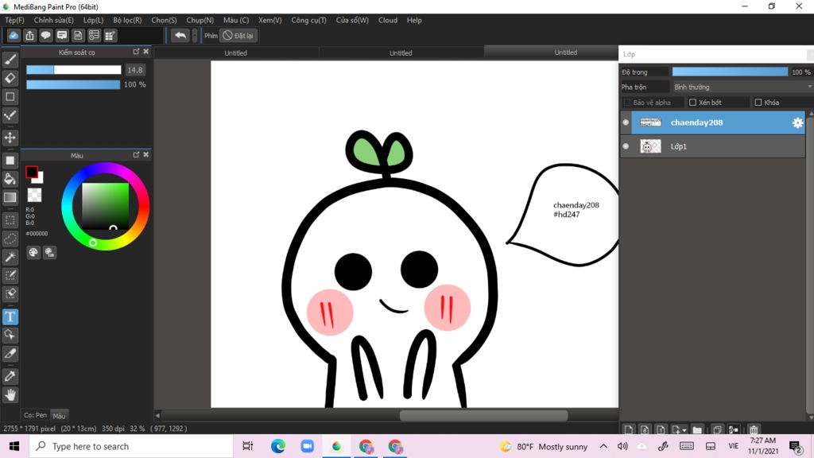Expand the add-layer dropdown arrow
Image resolution: width=814 pixels, height=458 pixels.
[x=684, y=430]
